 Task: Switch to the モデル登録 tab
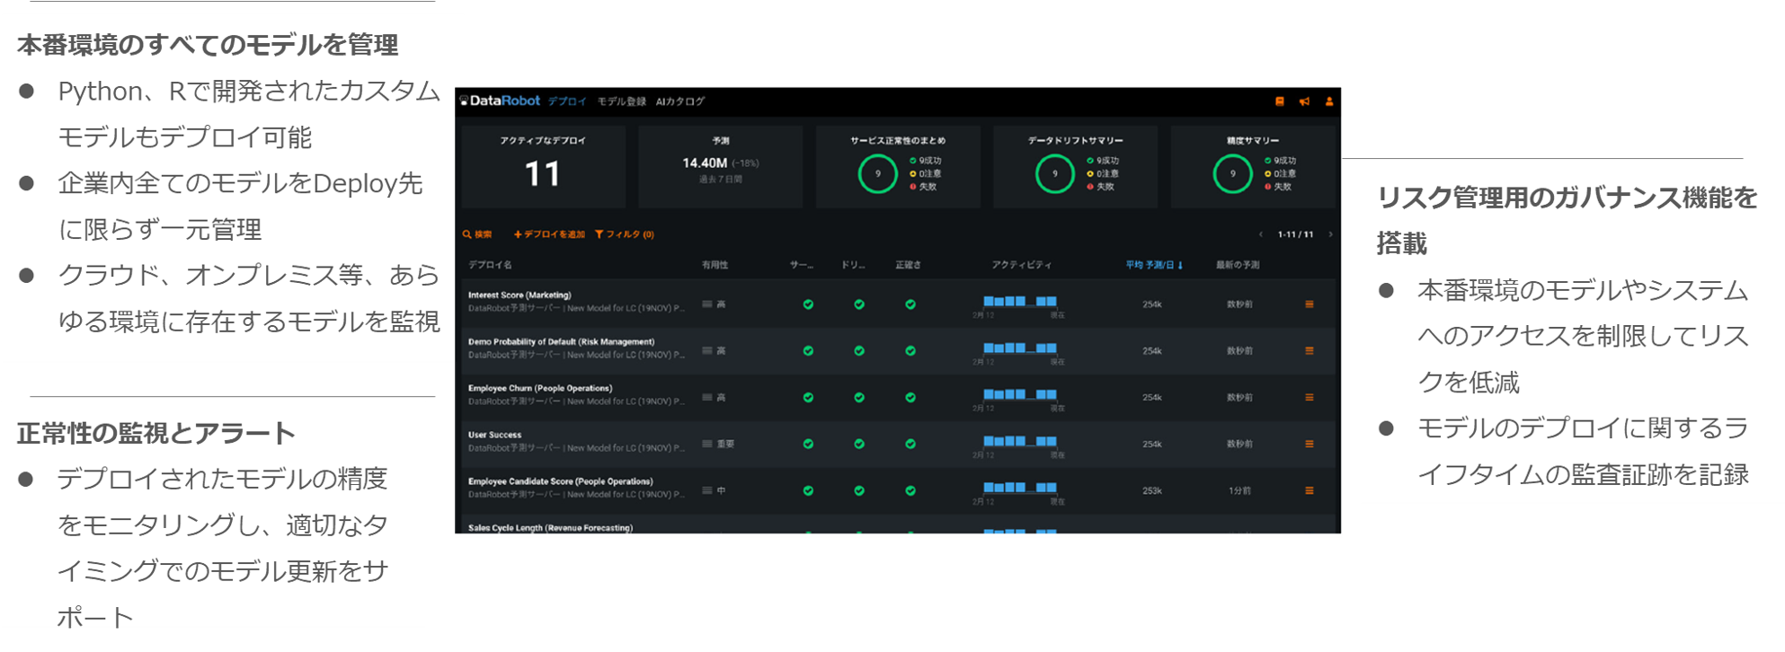pos(622,101)
